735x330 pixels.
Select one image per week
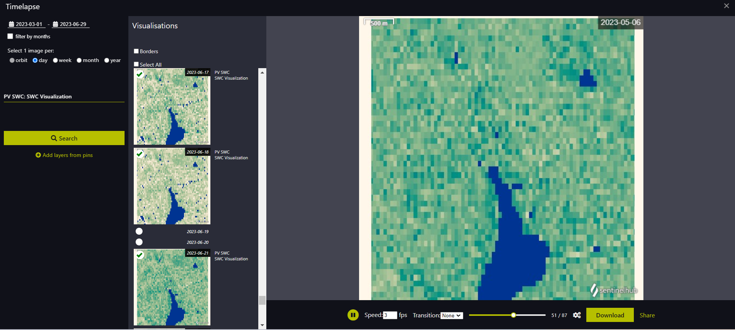tap(55, 60)
